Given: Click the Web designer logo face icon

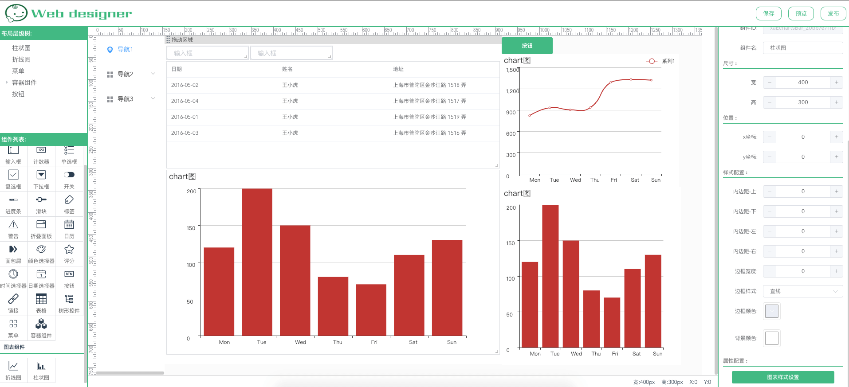Looking at the screenshot, I should click(x=16, y=13).
